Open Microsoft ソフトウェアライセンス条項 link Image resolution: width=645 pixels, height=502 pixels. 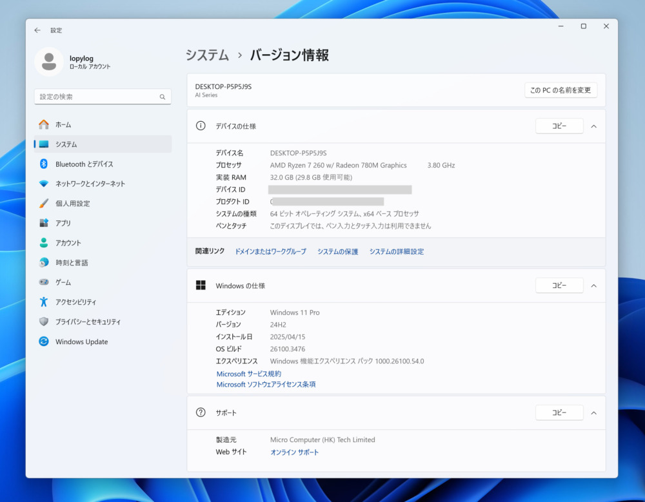point(266,385)
